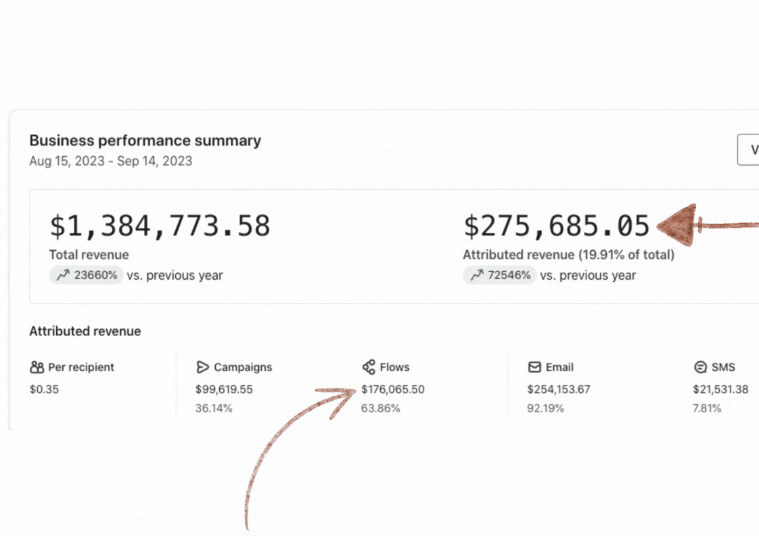Select the Attributed revenue (19.91% of total) label

pos(568,255)
